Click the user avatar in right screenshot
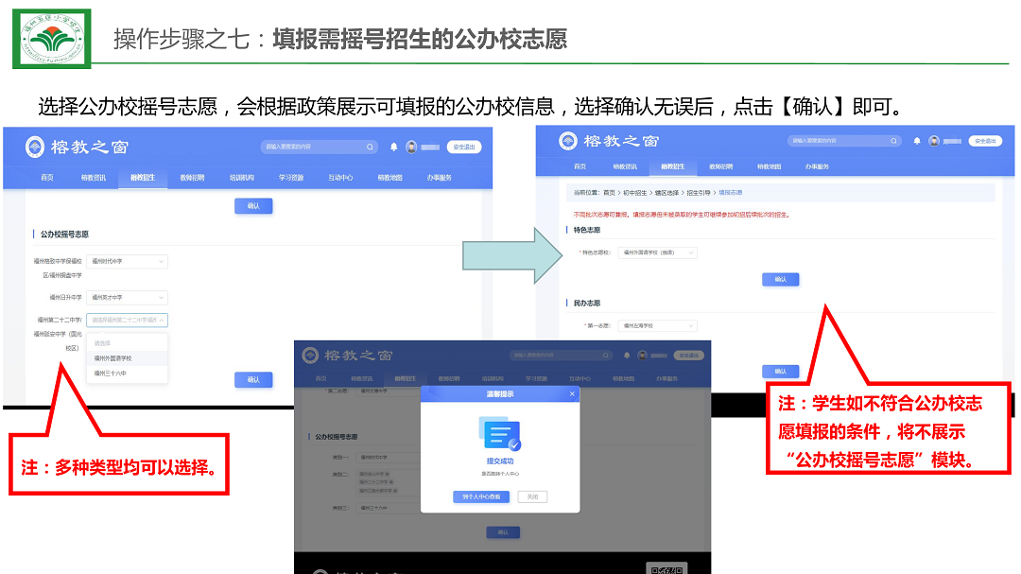This screenshot has height=574, width=1021. [x=934, y=141]
